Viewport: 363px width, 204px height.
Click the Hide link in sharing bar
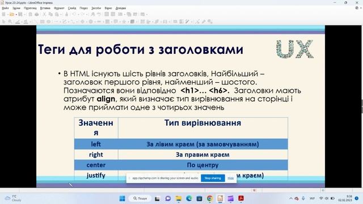pos(231,178)
